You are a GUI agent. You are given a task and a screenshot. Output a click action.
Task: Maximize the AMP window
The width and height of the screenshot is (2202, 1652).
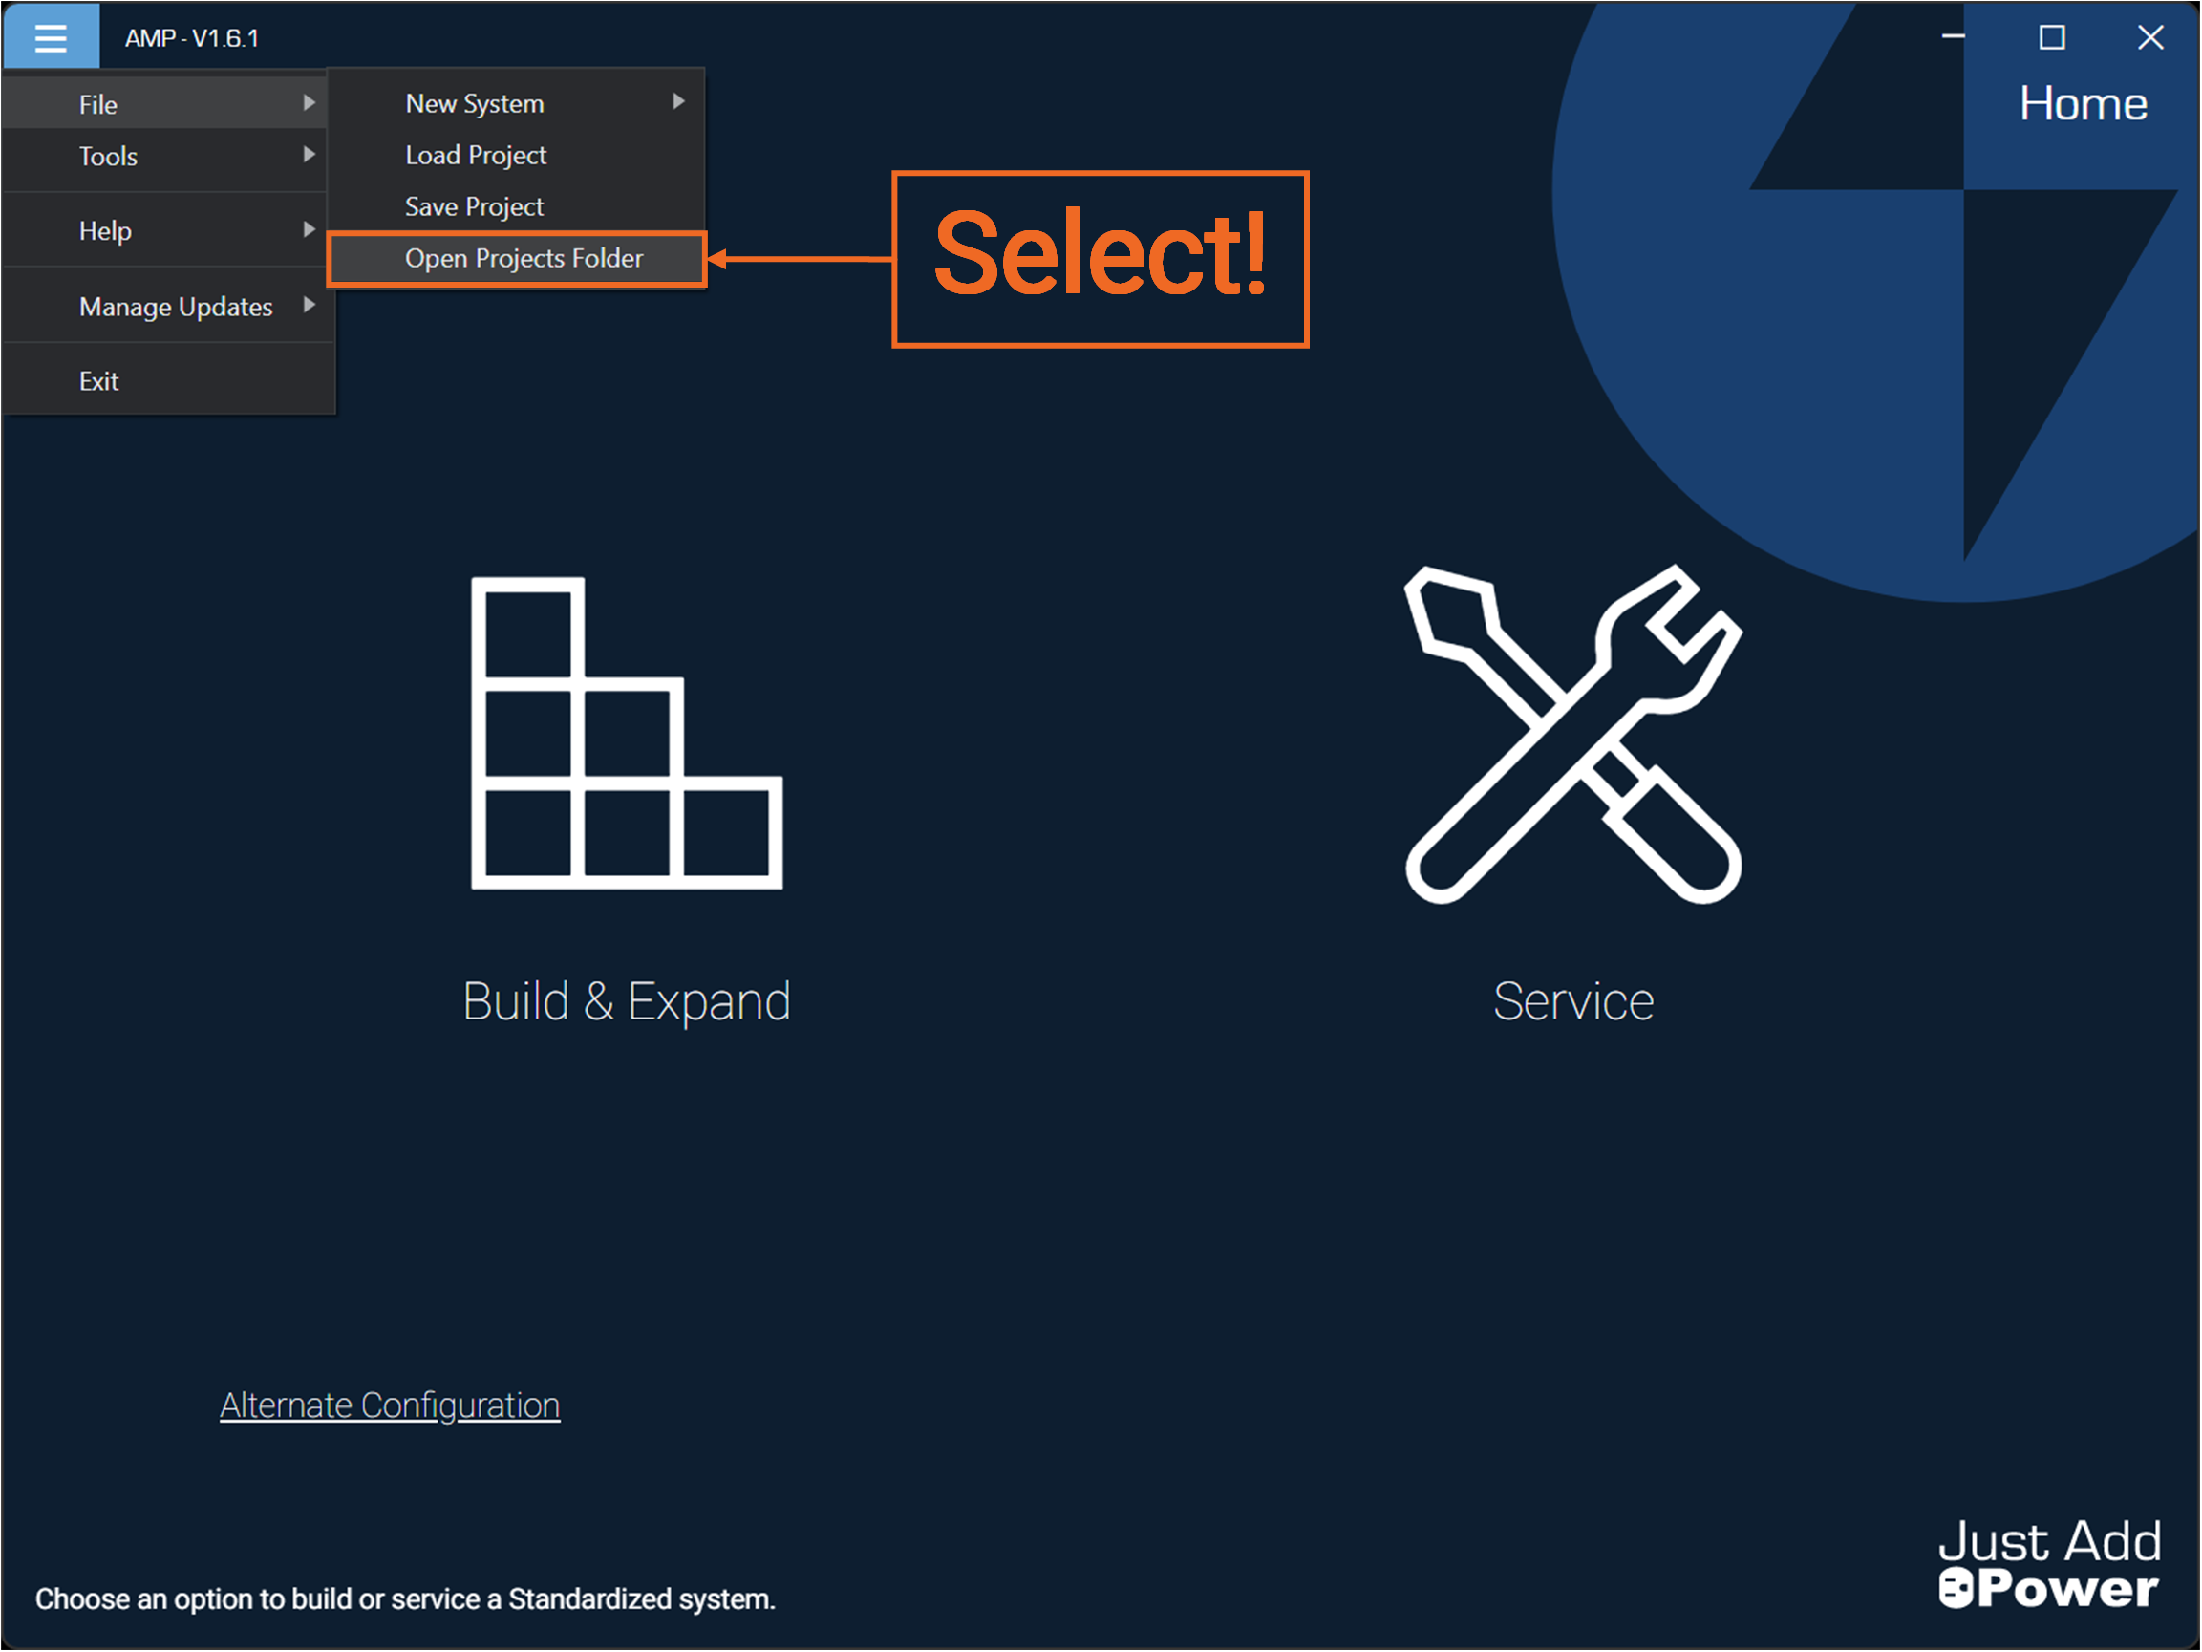(2052, 38)
